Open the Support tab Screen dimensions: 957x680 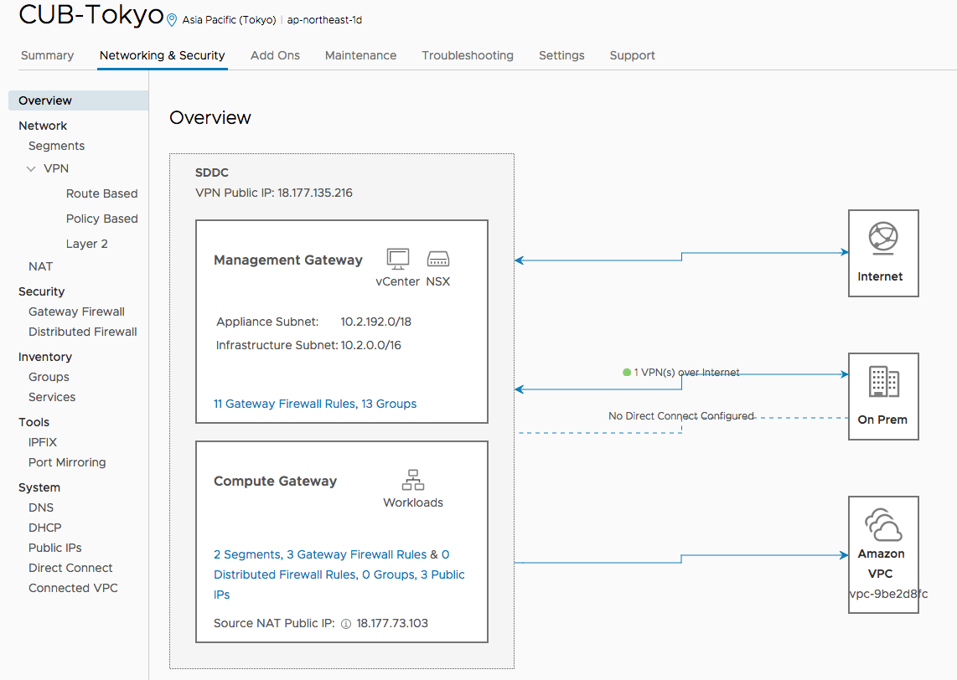pyautogui.click(x=633, y=55)
